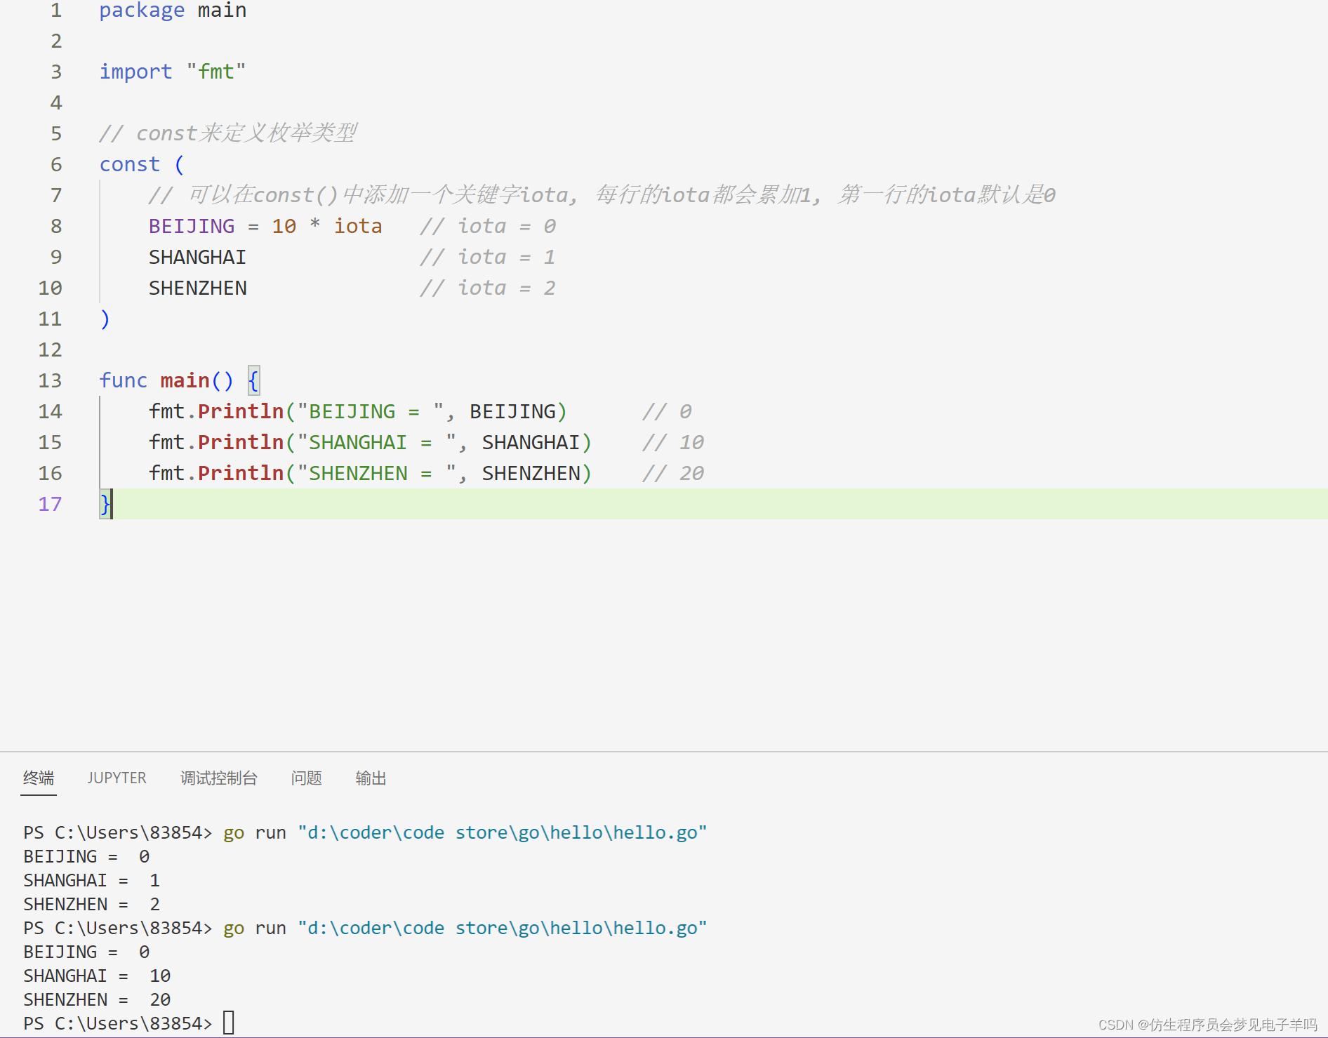Click the BEIJING constant on line 8
This screenshot has height=1038, width=1328.
(192, 226)
